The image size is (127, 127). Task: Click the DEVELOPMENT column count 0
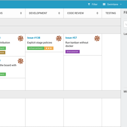(59, 13)
